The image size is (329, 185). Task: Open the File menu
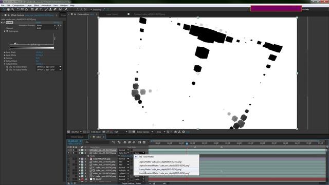pyautogui.click(x=3, y=6)
